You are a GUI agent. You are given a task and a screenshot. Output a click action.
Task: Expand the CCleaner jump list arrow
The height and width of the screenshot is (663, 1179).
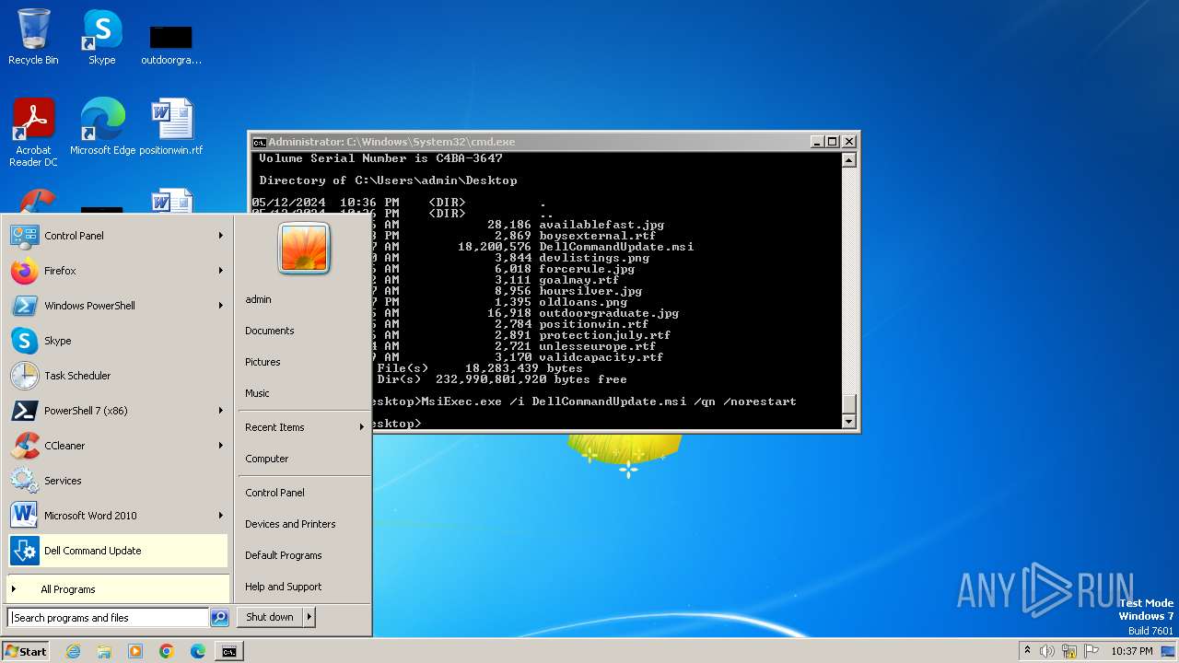pos(221,446)
